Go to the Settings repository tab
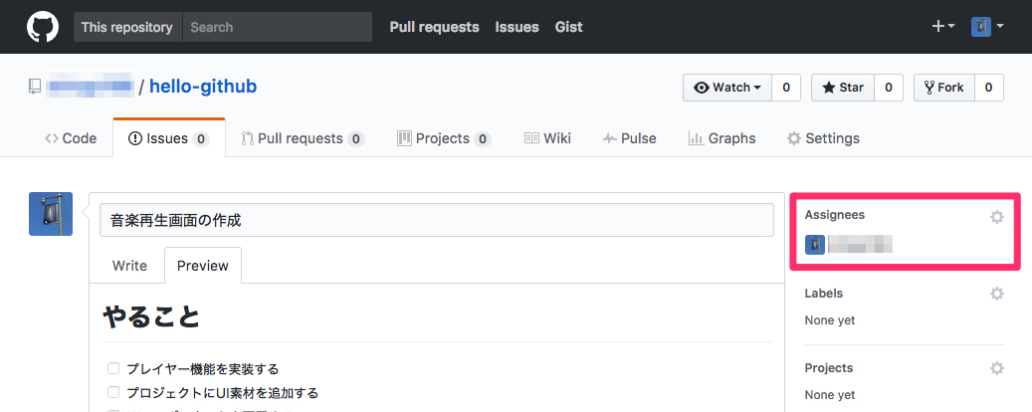Screen dimensions: 1032x412 point(822,138)
